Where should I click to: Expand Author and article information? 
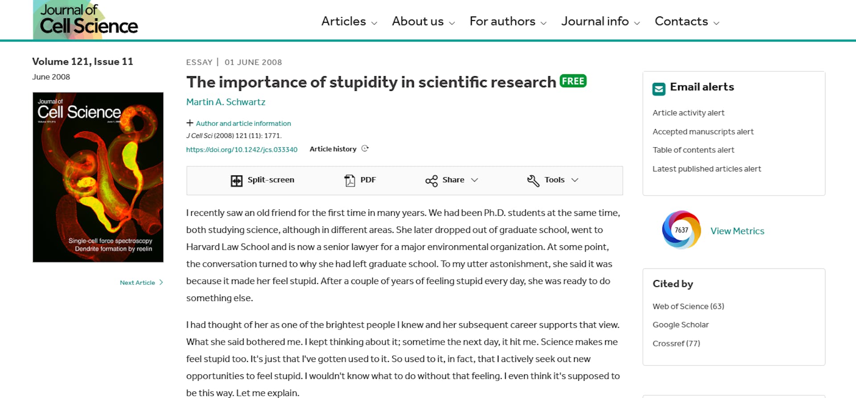239,123
